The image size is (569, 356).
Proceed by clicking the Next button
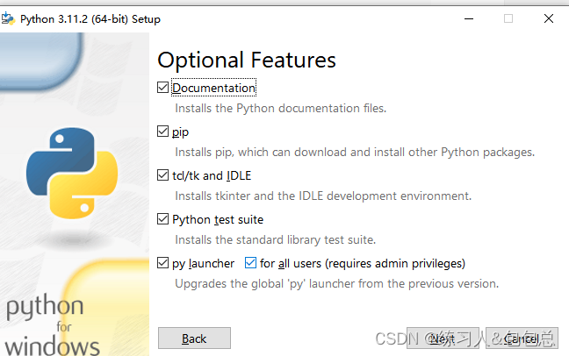443,338
